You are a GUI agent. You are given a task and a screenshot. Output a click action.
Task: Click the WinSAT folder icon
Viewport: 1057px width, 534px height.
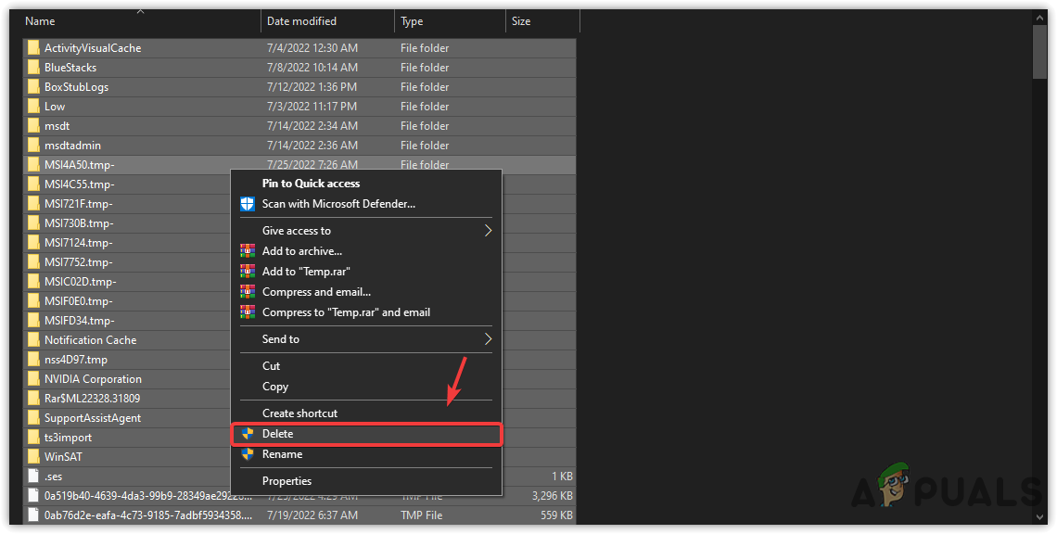33,457
